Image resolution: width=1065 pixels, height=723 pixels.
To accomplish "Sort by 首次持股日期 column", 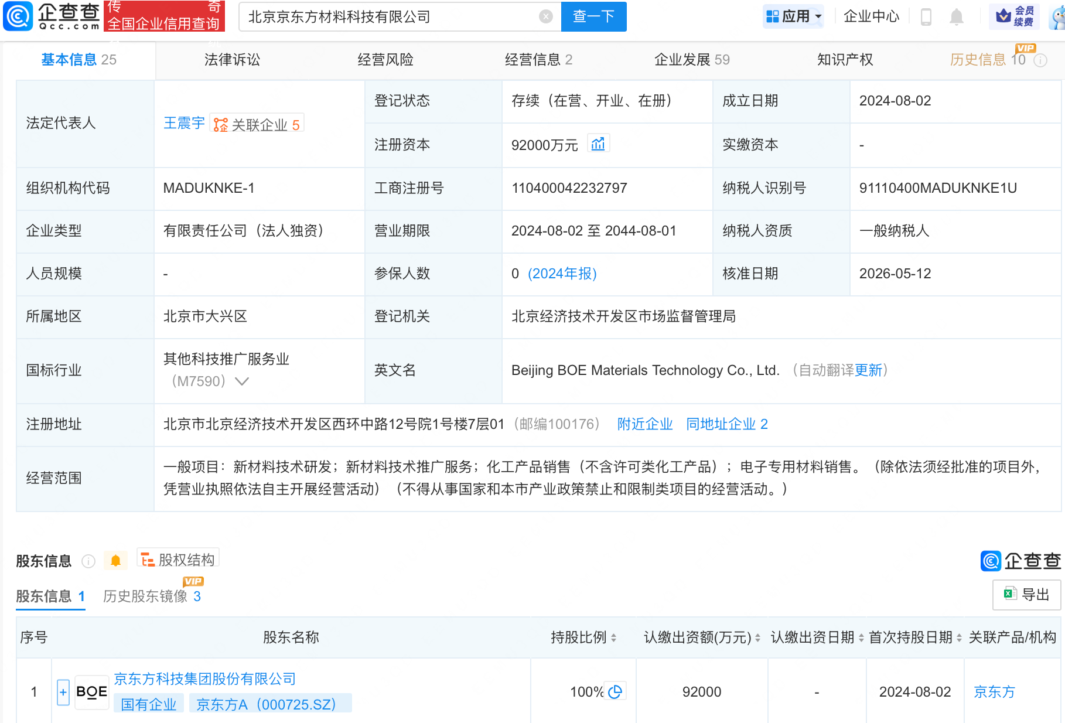I will pos(959,637).
